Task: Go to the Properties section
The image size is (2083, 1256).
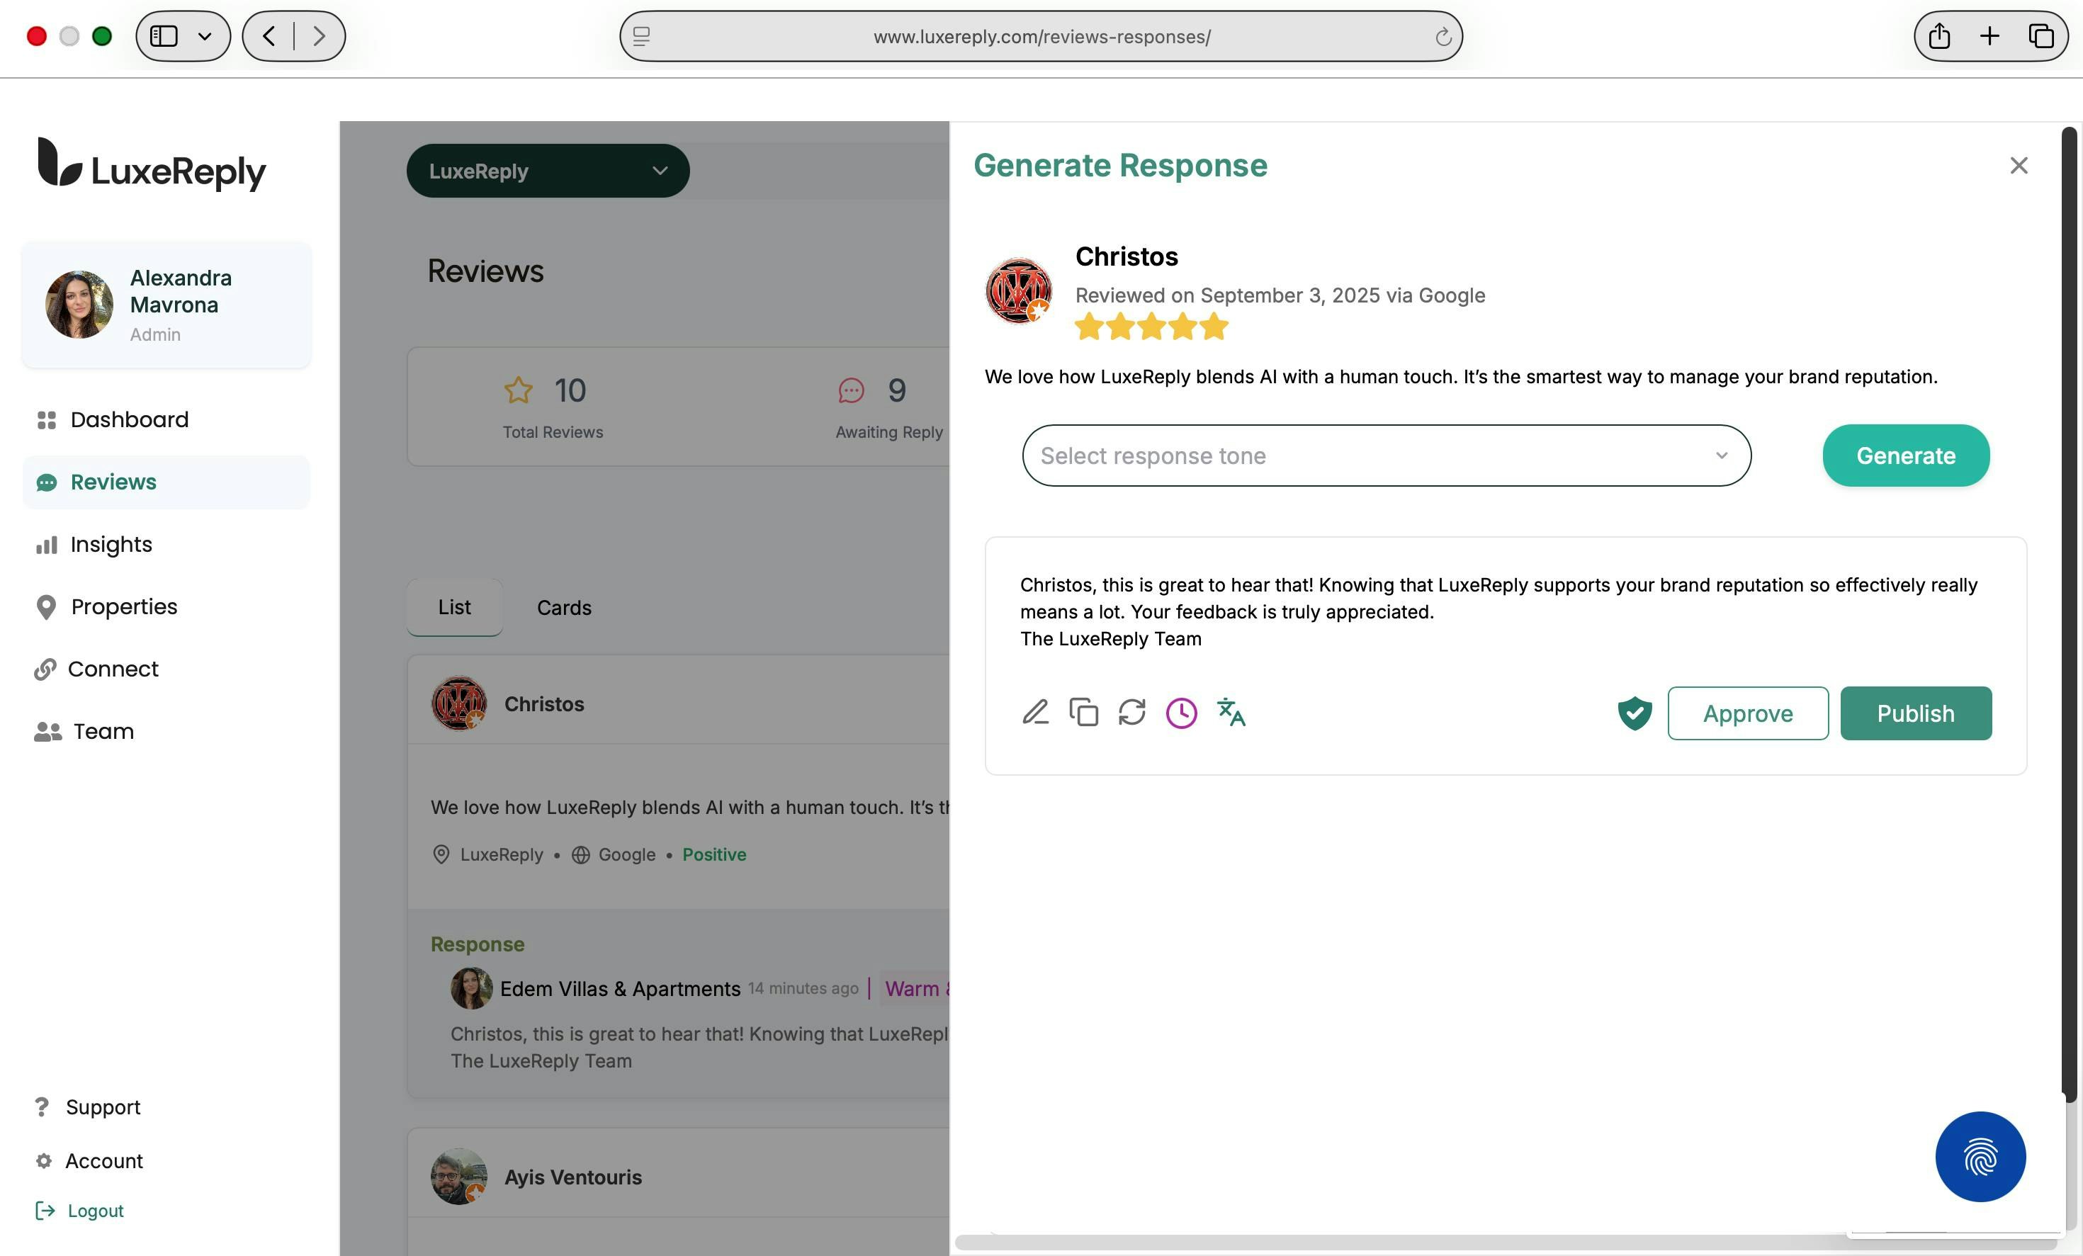Action: (x=123, y=607)
